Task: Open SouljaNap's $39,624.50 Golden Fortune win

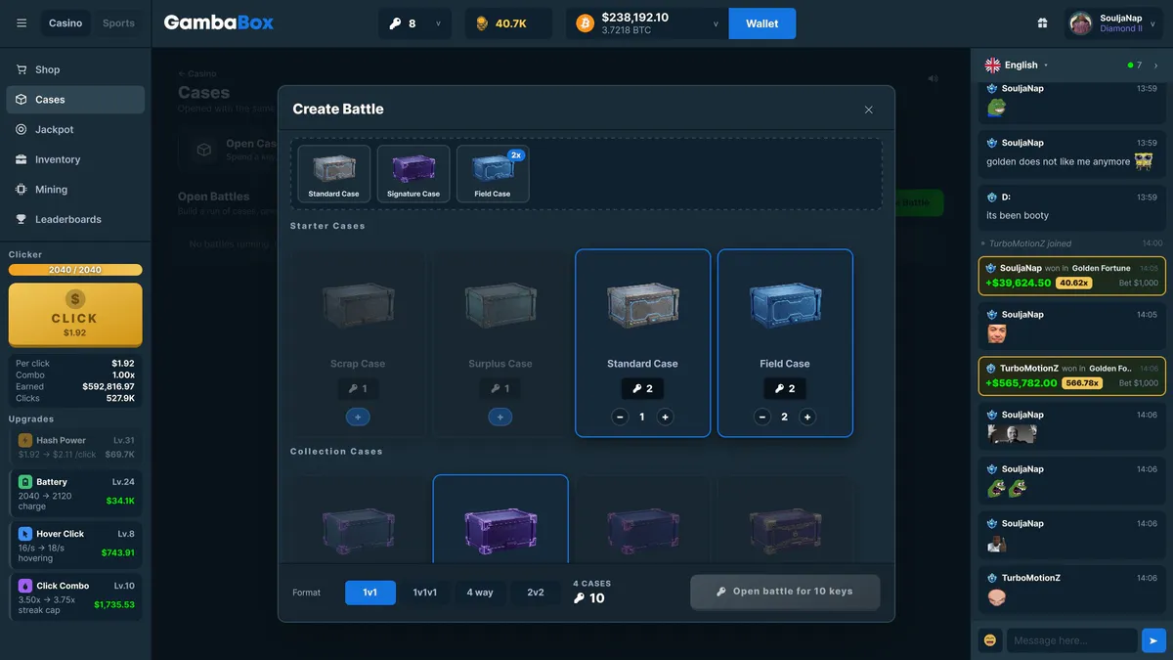Action: coord(1072,276)
